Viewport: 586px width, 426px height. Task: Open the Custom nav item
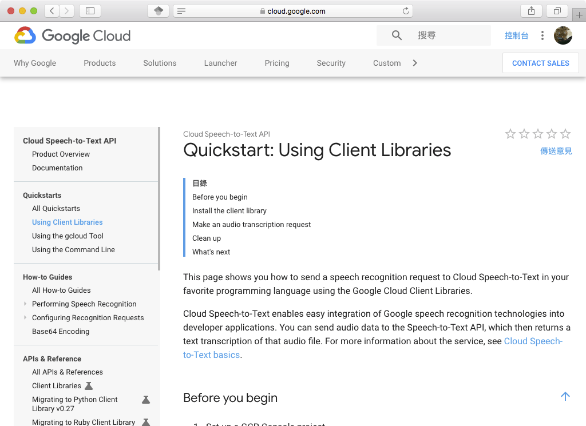coord(387,63)
